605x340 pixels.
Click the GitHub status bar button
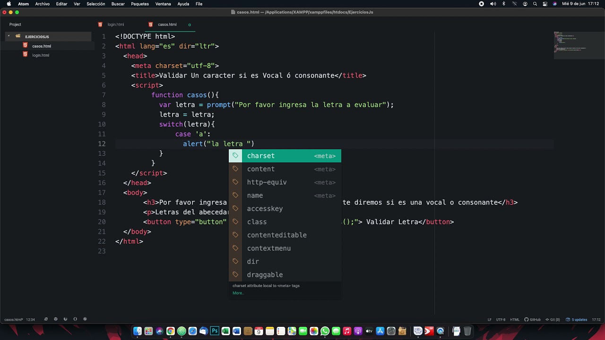click(x=532, y=320)
